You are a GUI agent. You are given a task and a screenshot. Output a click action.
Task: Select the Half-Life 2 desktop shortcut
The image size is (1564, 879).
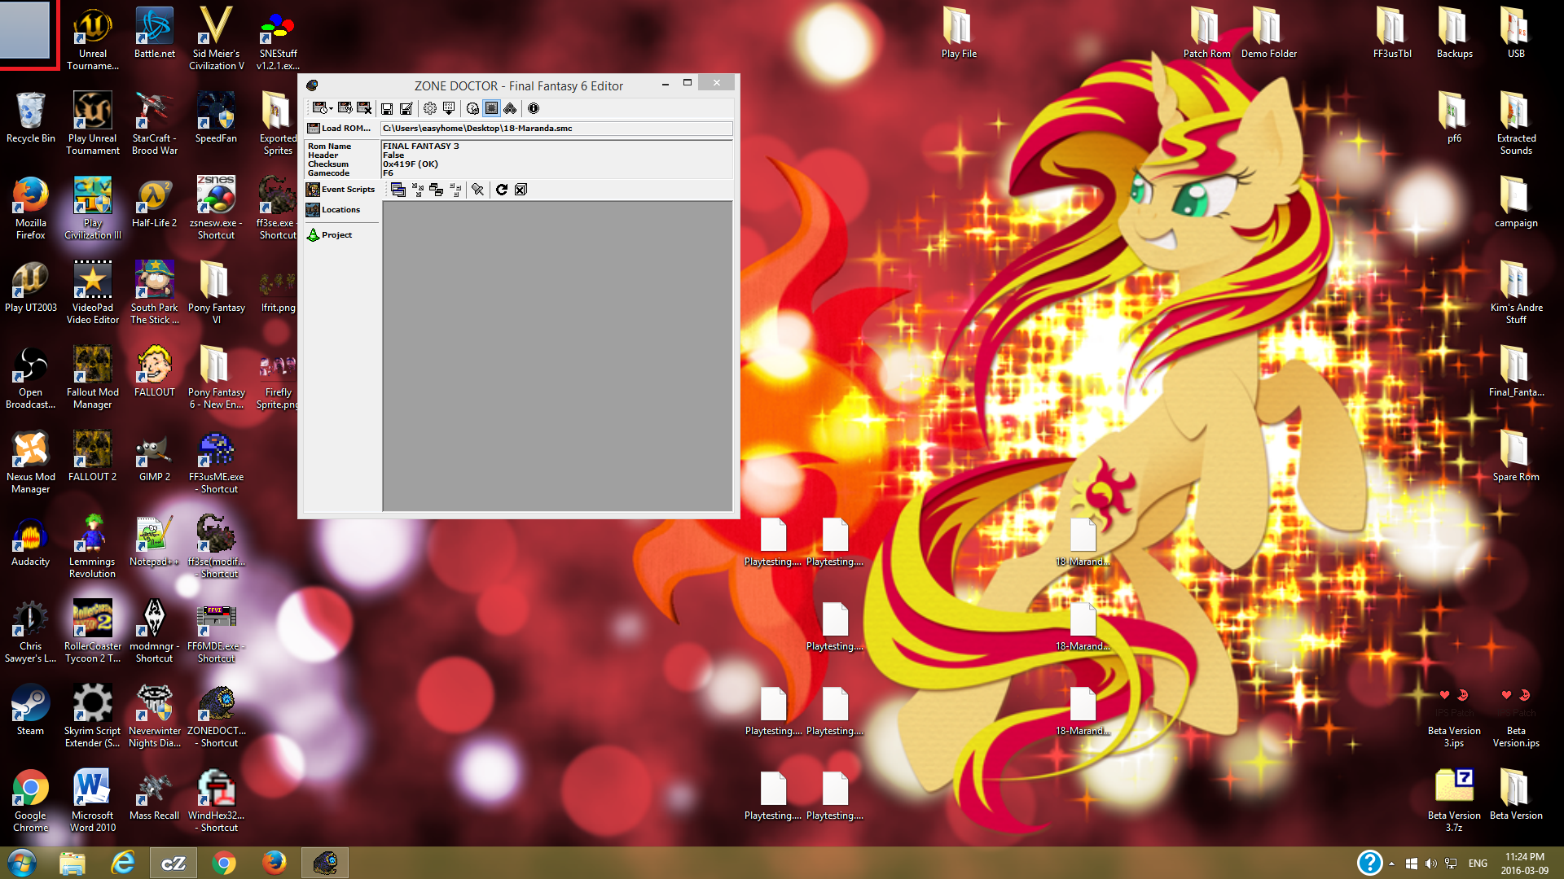155,203
